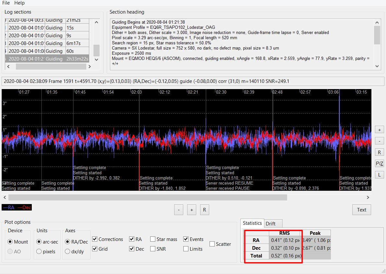
Task: Click the vertical zoom out minus button
Action: point(379,141)
